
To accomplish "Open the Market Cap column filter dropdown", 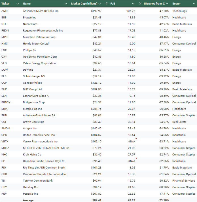I will pos(99,4).
